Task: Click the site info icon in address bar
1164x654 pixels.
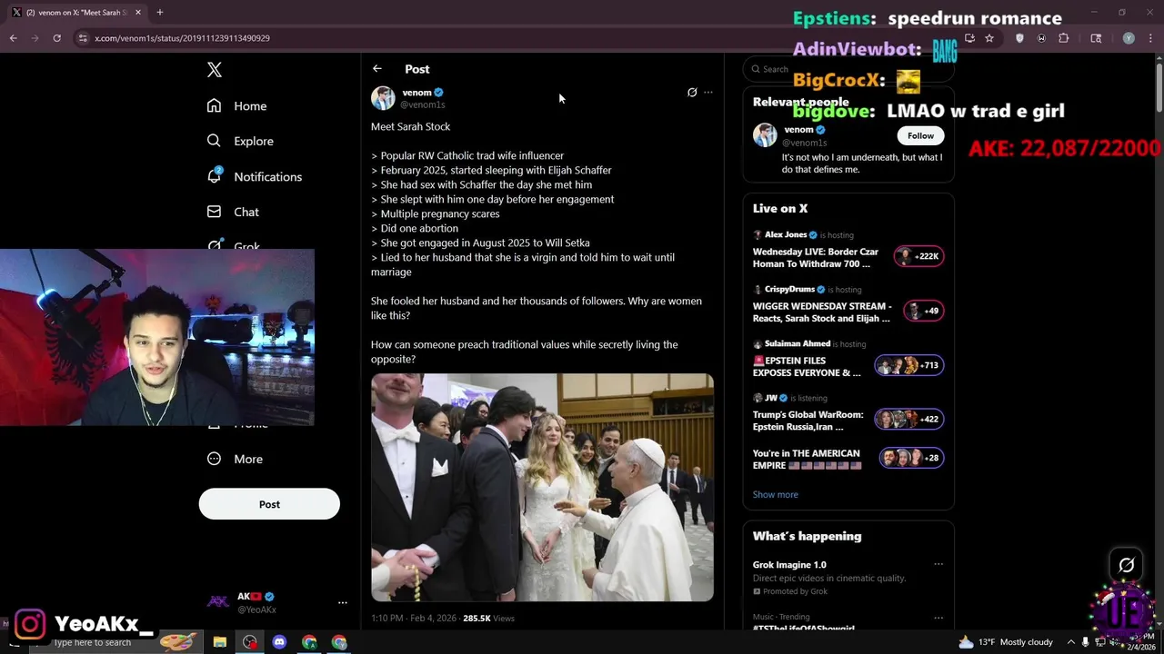Action: pos(83,38)
